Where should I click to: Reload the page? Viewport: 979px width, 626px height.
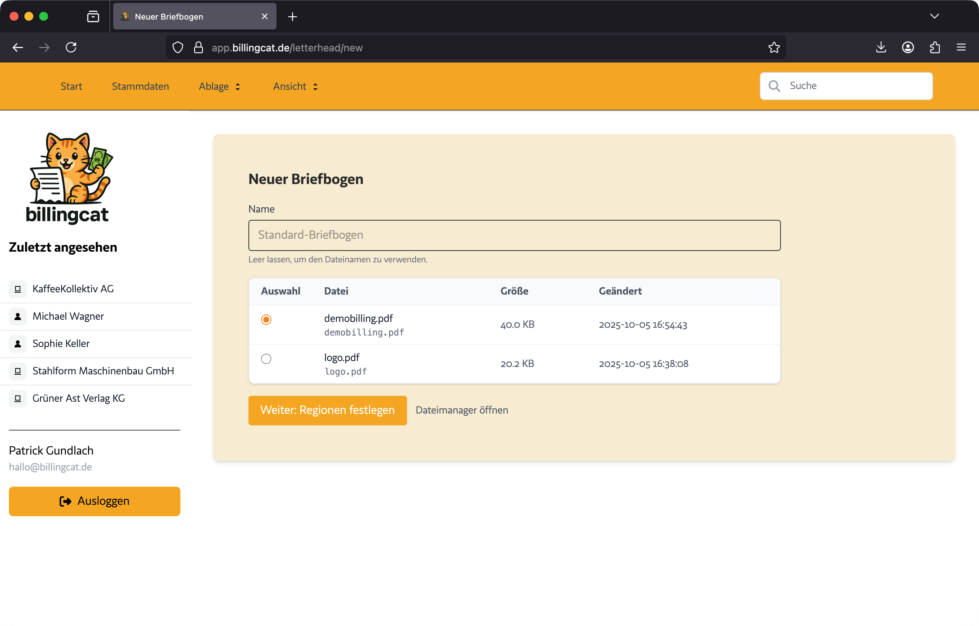(71, 48)
